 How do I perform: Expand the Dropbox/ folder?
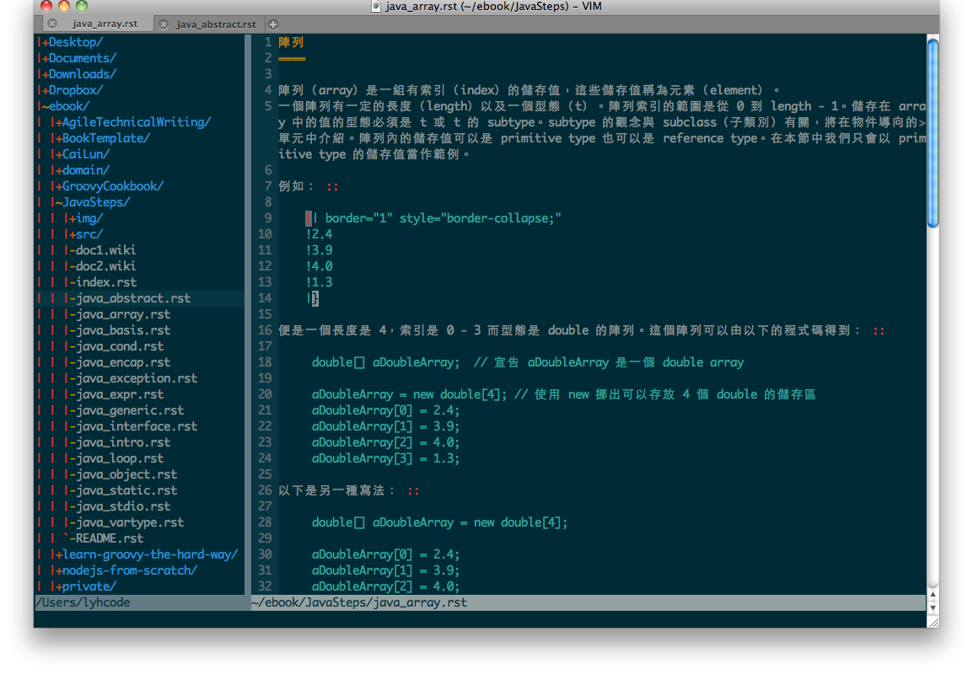(71, 90)
